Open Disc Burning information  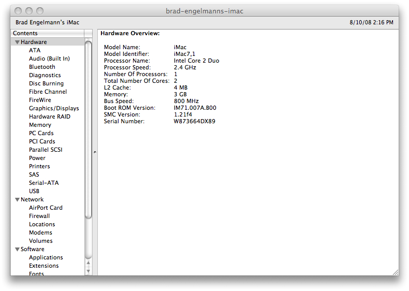[x=46, y=83]
